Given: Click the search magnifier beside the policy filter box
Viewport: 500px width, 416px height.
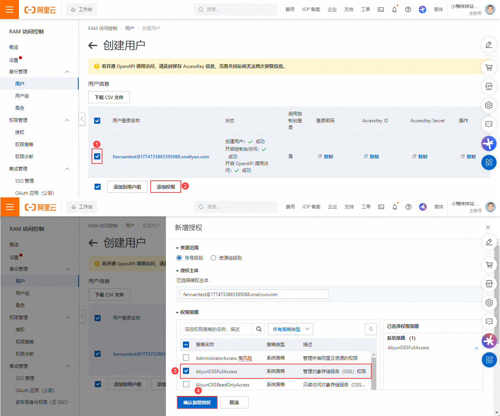Looking at the screenshot, I should coord(259,329).
